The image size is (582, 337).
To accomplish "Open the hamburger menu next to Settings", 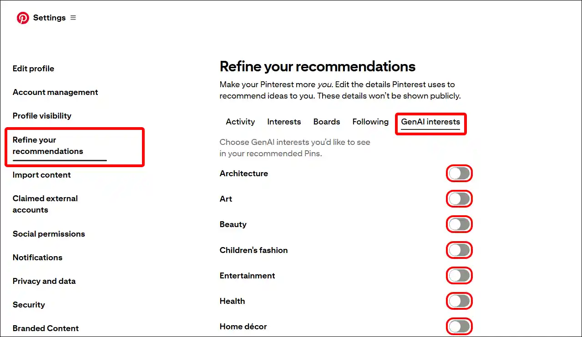I will [x=73, y=18].
